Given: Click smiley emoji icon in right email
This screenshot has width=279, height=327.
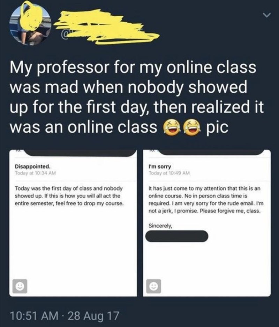Looking at the screenshot, I should point(153,286).
